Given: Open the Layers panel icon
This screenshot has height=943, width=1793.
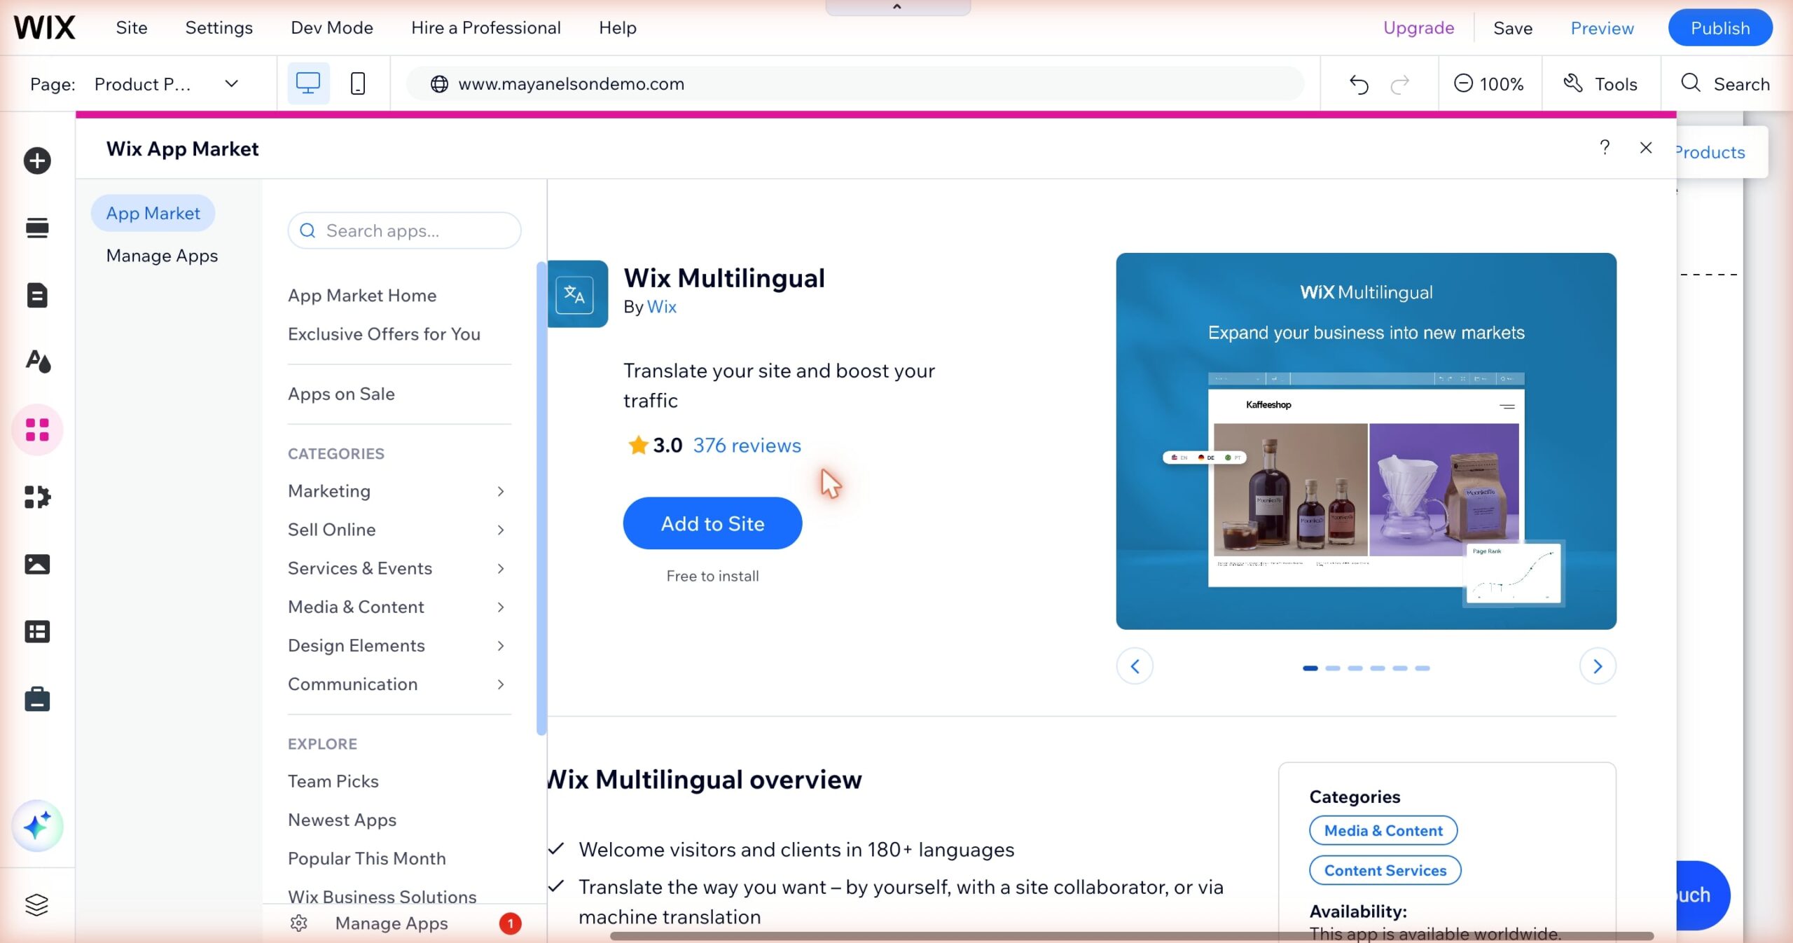Looking at the screenshot, I should click(37, 904).
